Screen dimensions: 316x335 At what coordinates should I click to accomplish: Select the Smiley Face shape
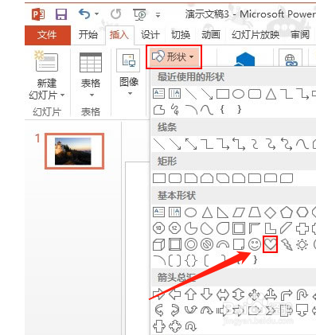coord(255,244)
